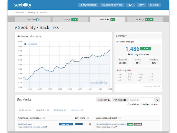This screenshot has height=133, width=177.
Task: Open external icon for https://seobility.net/en/
Action: pos(116,127)
